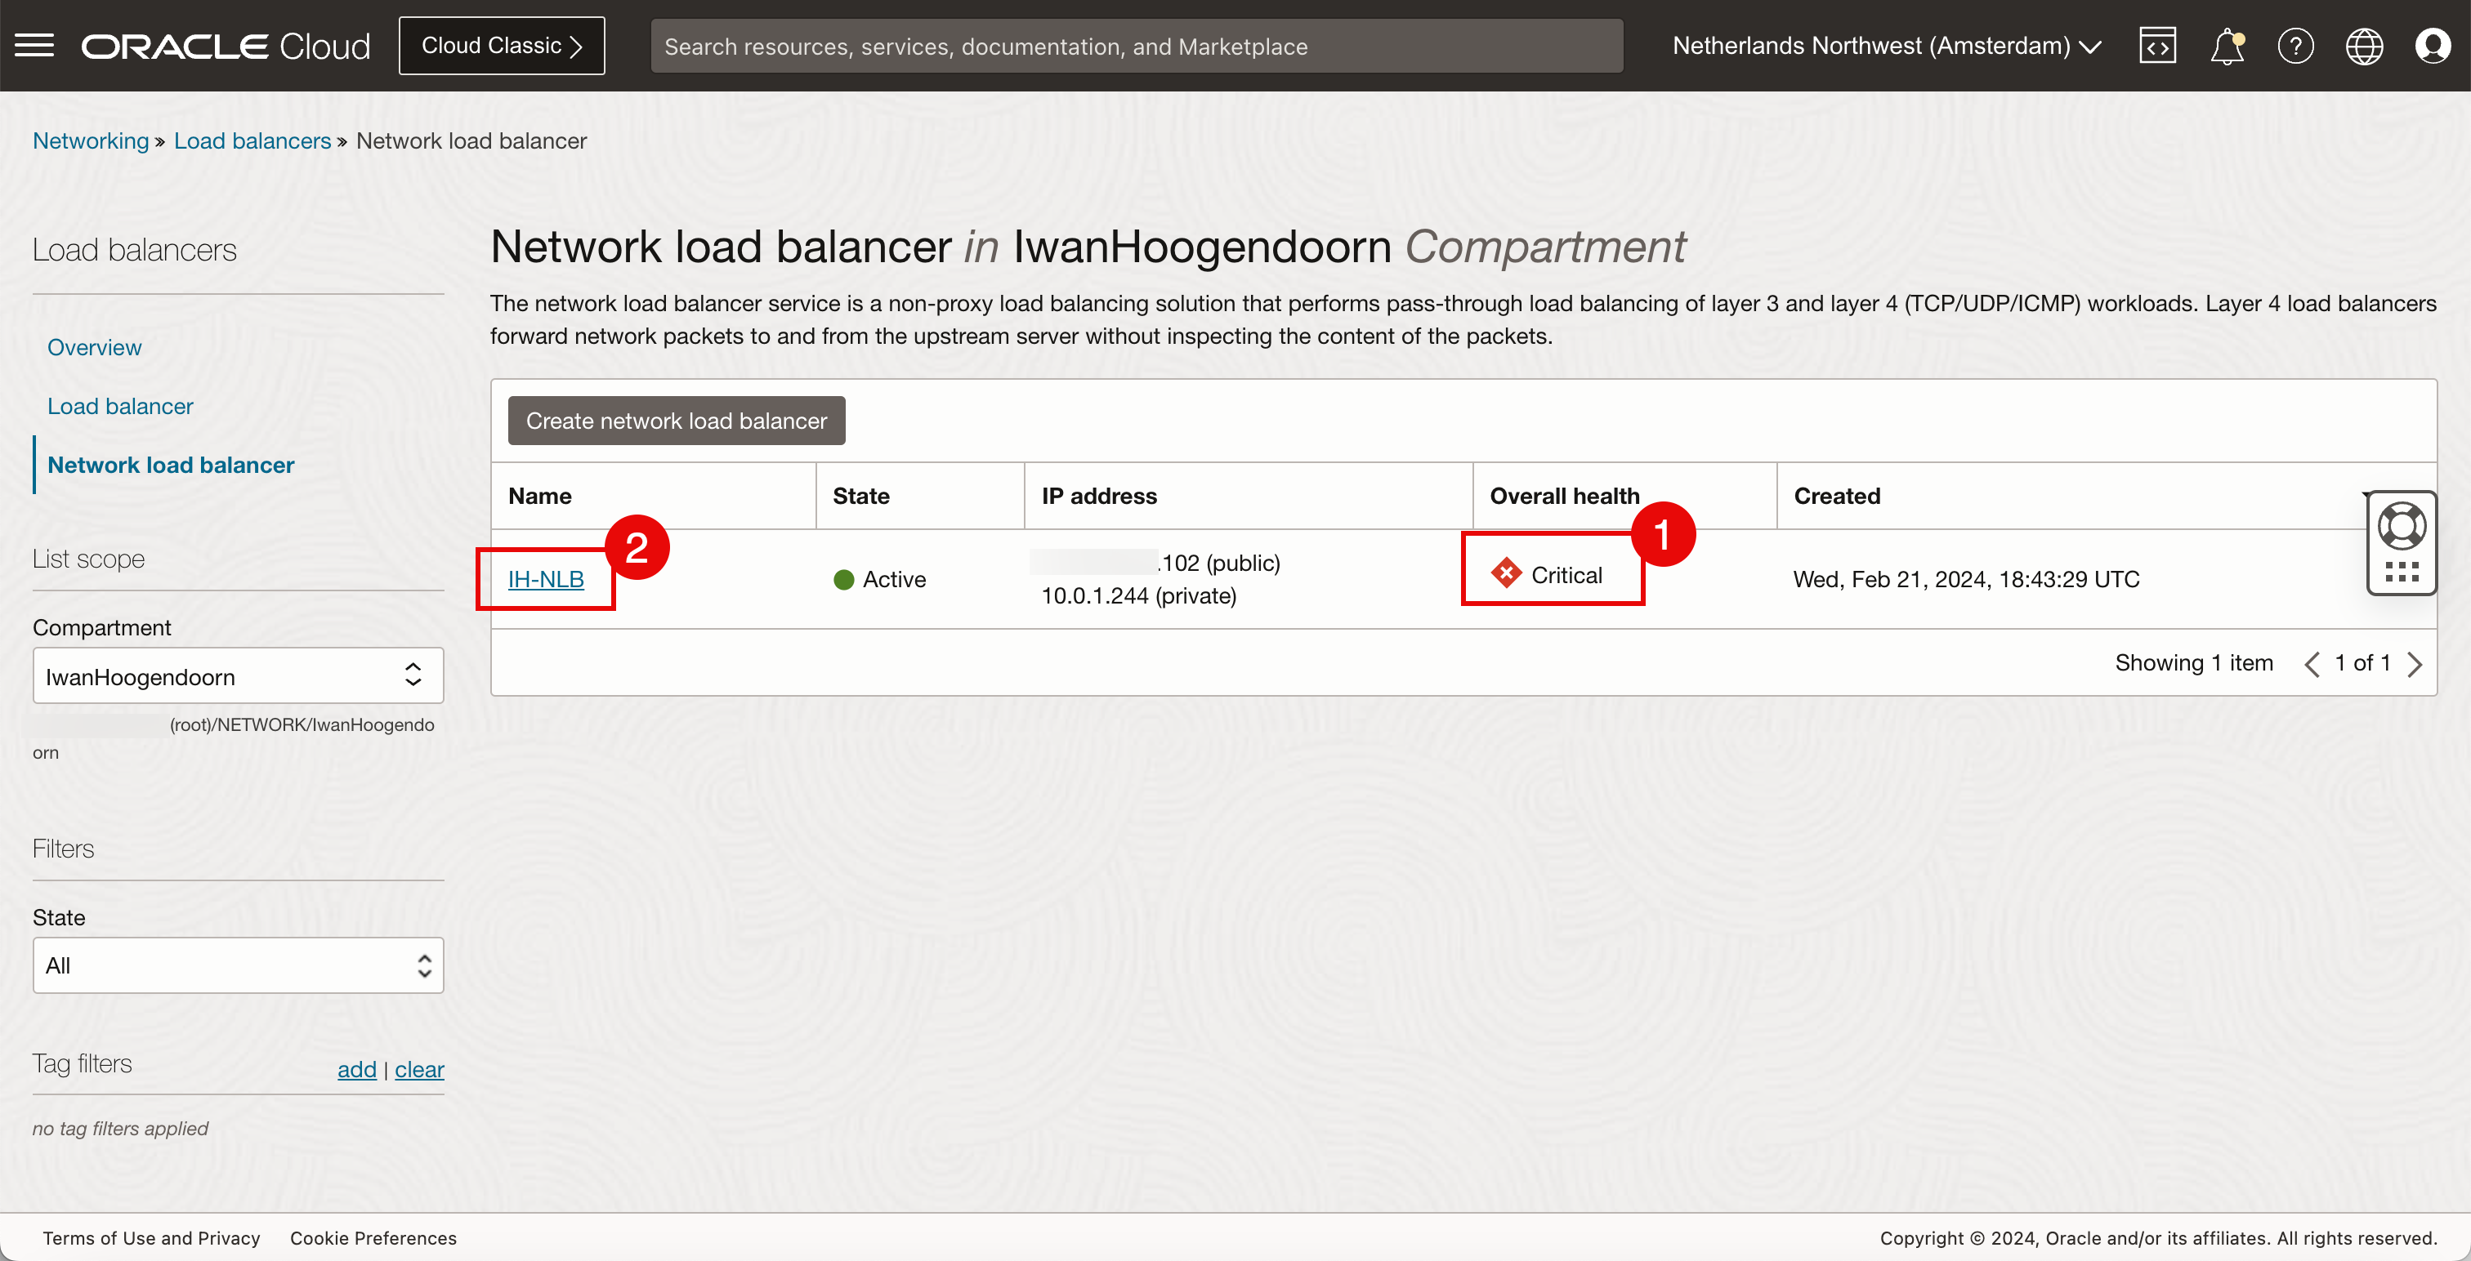The height and width of the screenshot is (1261, 2471).
Task: Open the notifications bell
Action: point(2227,45)
